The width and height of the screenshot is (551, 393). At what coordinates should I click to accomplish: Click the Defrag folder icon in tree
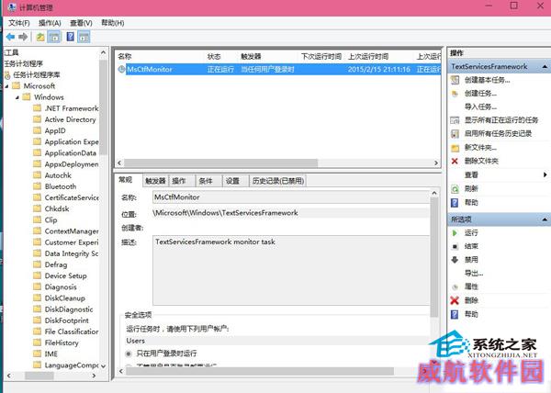38,264
